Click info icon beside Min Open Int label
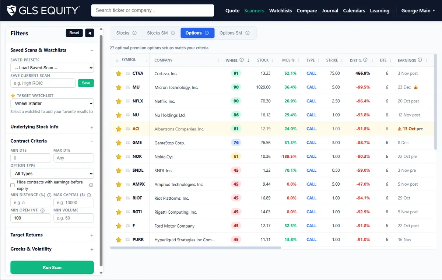The width and height of the screenshot is (442, 280). tap(42, 210)
